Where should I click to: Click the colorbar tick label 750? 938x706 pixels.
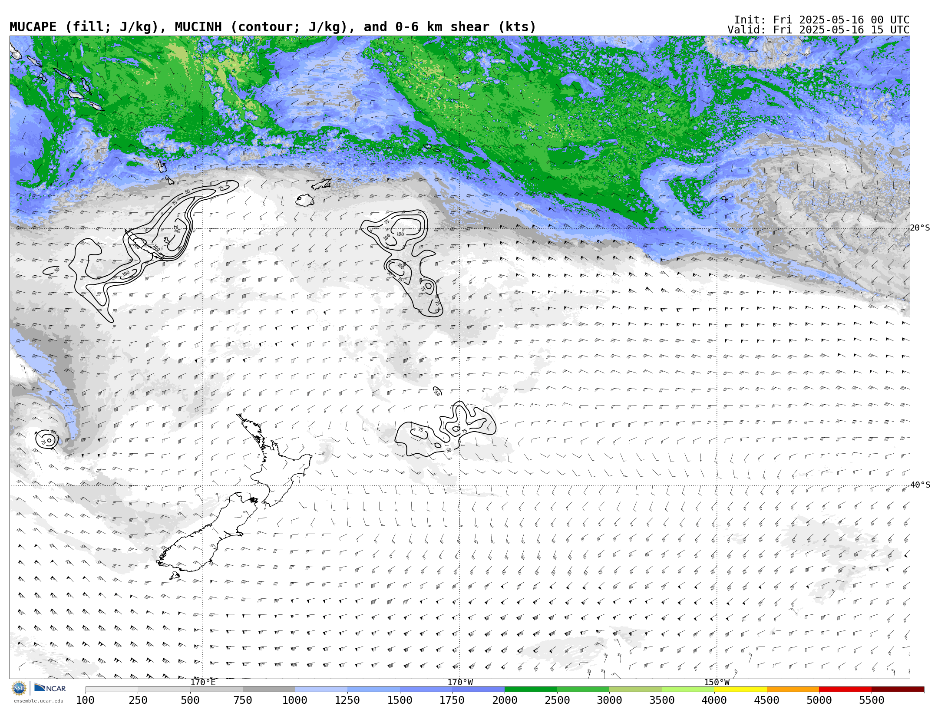point(243,700)
